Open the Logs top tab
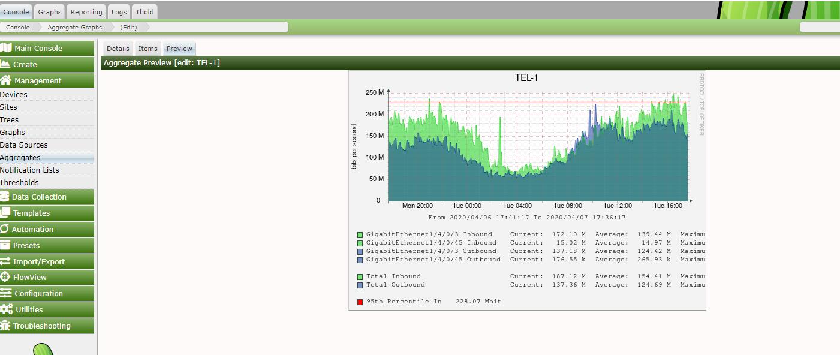 (x=119, y=11)
